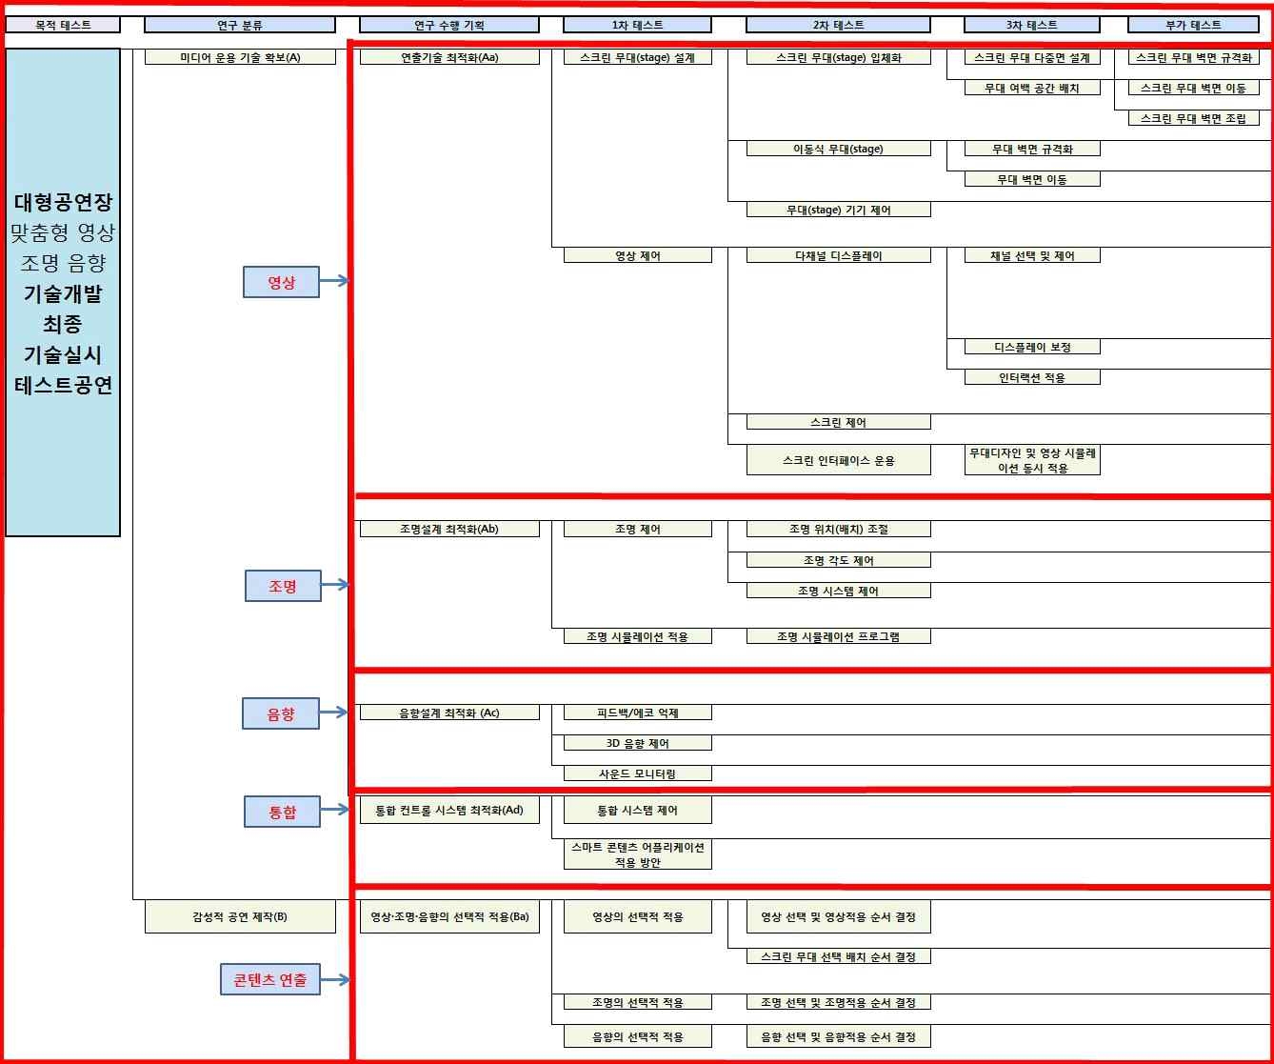Select the 피드백/에코 억제 box

click(637, 713)
